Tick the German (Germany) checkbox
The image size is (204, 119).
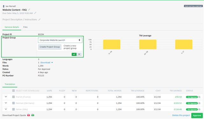(x=13, y=103)
